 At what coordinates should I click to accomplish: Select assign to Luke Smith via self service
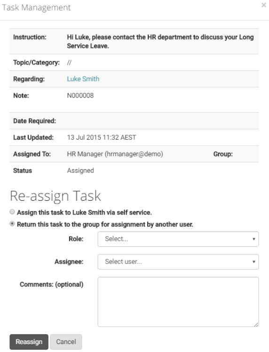coord(12,211)
